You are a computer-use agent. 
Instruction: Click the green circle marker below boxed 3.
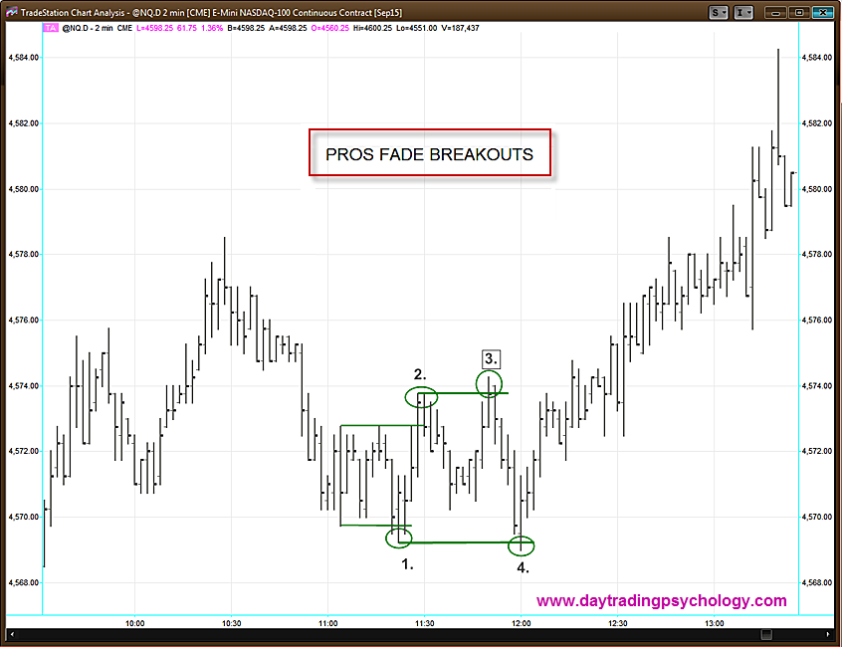489,383
